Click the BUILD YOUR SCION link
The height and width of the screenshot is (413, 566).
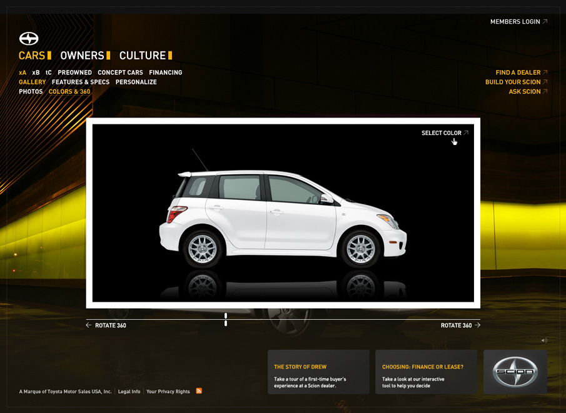pos(516,82)
